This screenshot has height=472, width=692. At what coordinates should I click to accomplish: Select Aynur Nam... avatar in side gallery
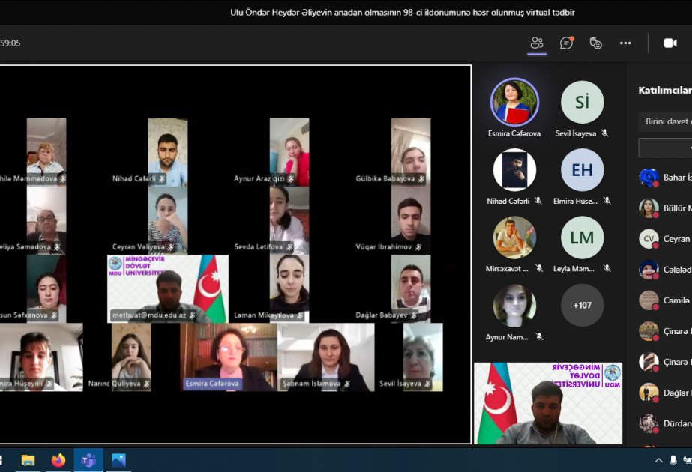514,305
